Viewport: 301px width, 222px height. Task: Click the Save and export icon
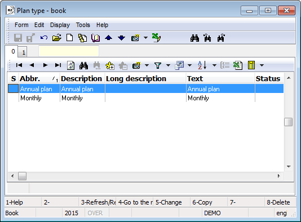click(x=30, y=38)
